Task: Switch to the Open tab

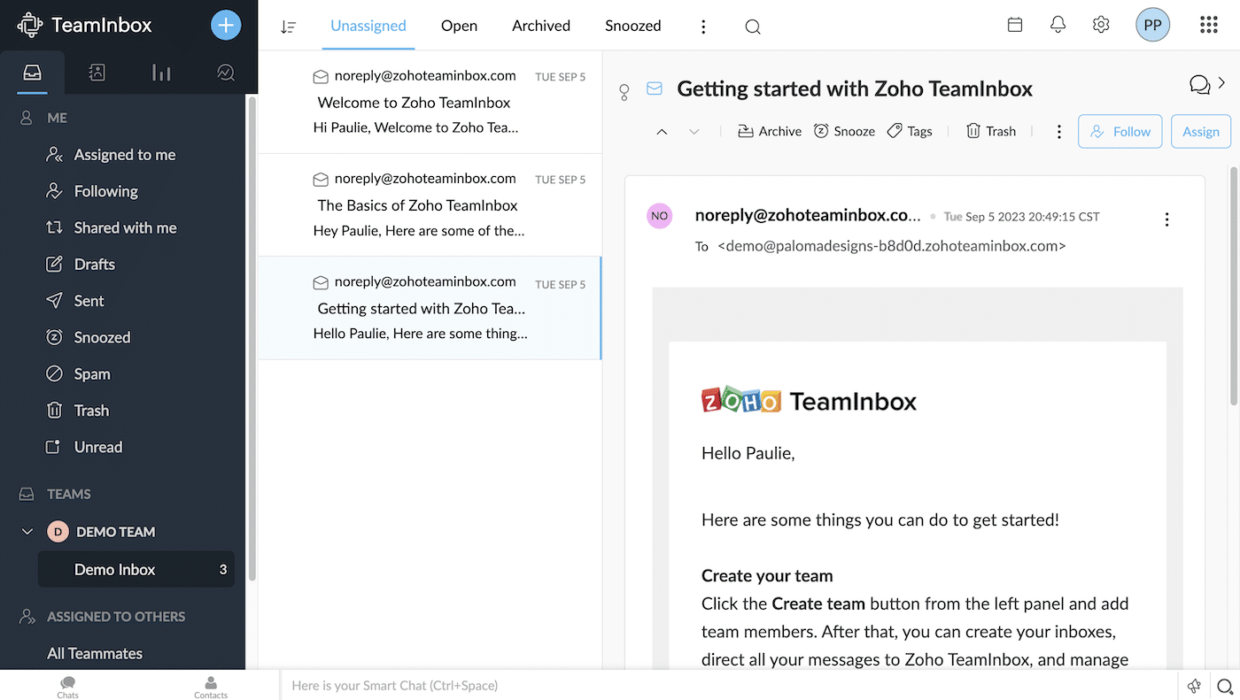Action: (x=459, y=26)
